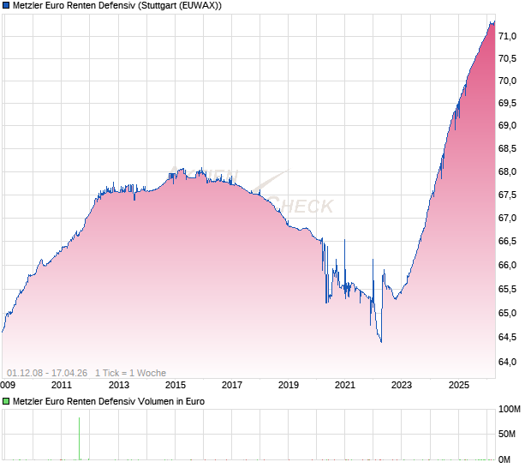Click the tall green volume spike bar
Viewport: 531px width, 468px height.
pos(80,437)
